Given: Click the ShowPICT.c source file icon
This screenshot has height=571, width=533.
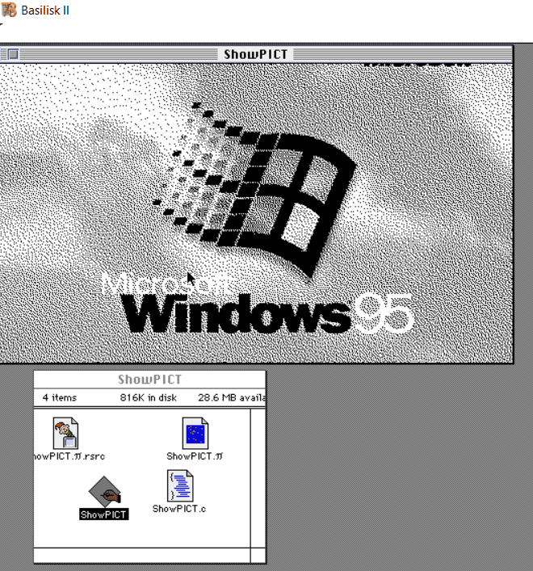Looking at the screenshot, I should click(x=180, y=485).
